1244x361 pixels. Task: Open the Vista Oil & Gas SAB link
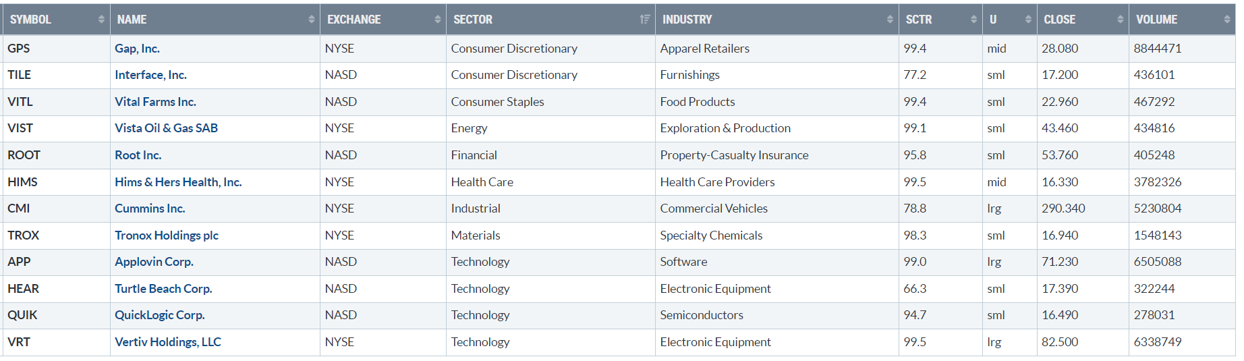166,128
